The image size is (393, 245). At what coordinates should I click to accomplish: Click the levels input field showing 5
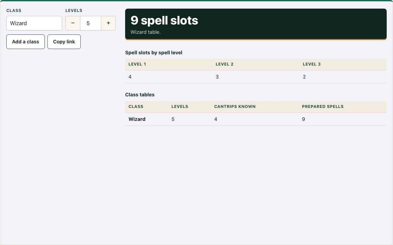tap(91, 23)
